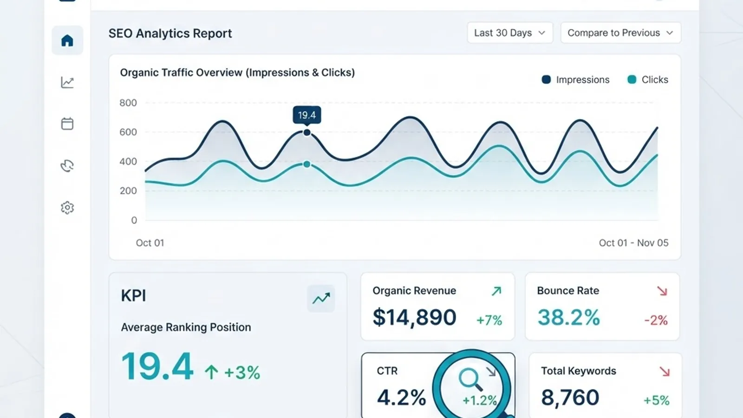The image size is (743, 418).
Task: Click the Oct 01 - Nov 05 date range label
Action: coord(633,243)
